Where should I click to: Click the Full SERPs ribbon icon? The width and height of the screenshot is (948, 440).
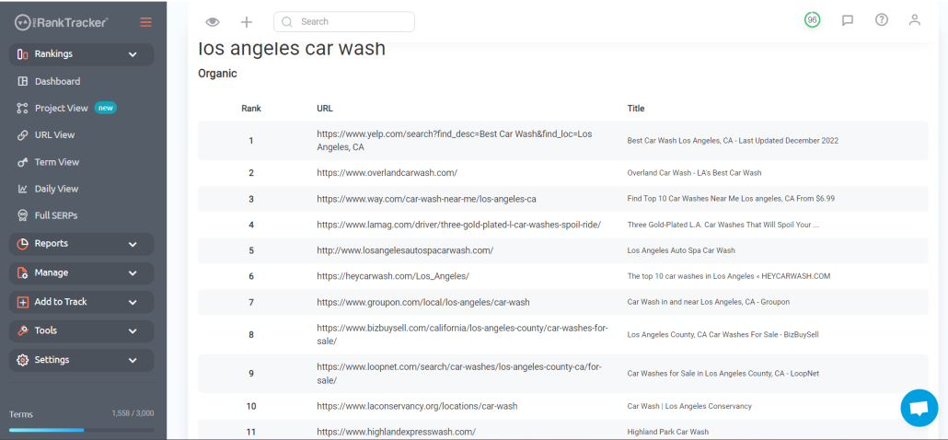22,215
